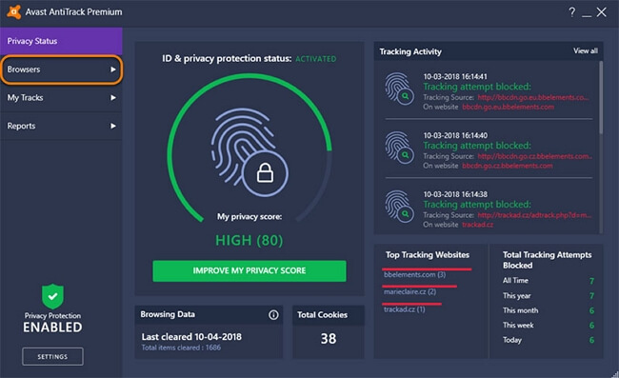Viewport: 619px width, 378px height.
Task: Click View all in Tracking Activity
Action: pos(586,50)
